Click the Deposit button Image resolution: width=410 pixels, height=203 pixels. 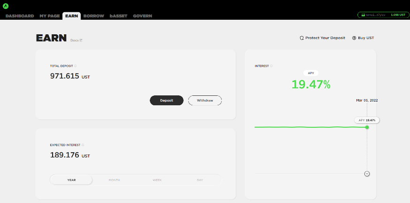[x=167, y=100]
